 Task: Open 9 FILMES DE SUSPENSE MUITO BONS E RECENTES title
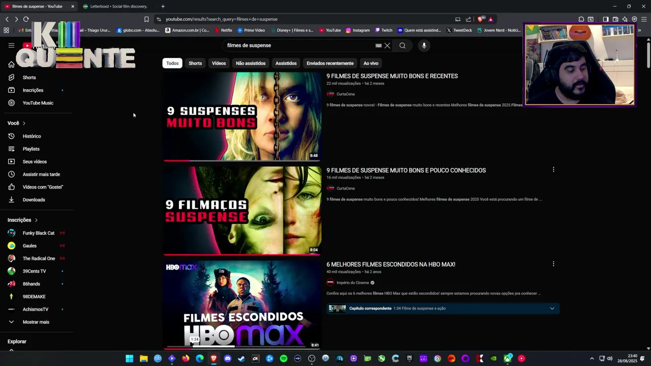(x=392, y=76)
